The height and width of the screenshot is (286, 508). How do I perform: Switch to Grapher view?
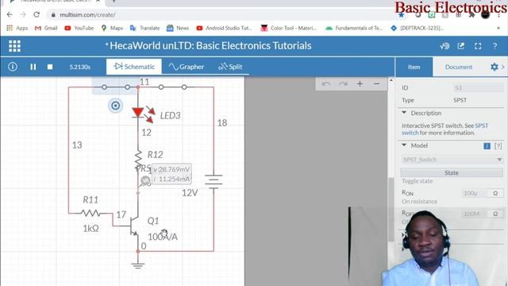coord(187,67)
